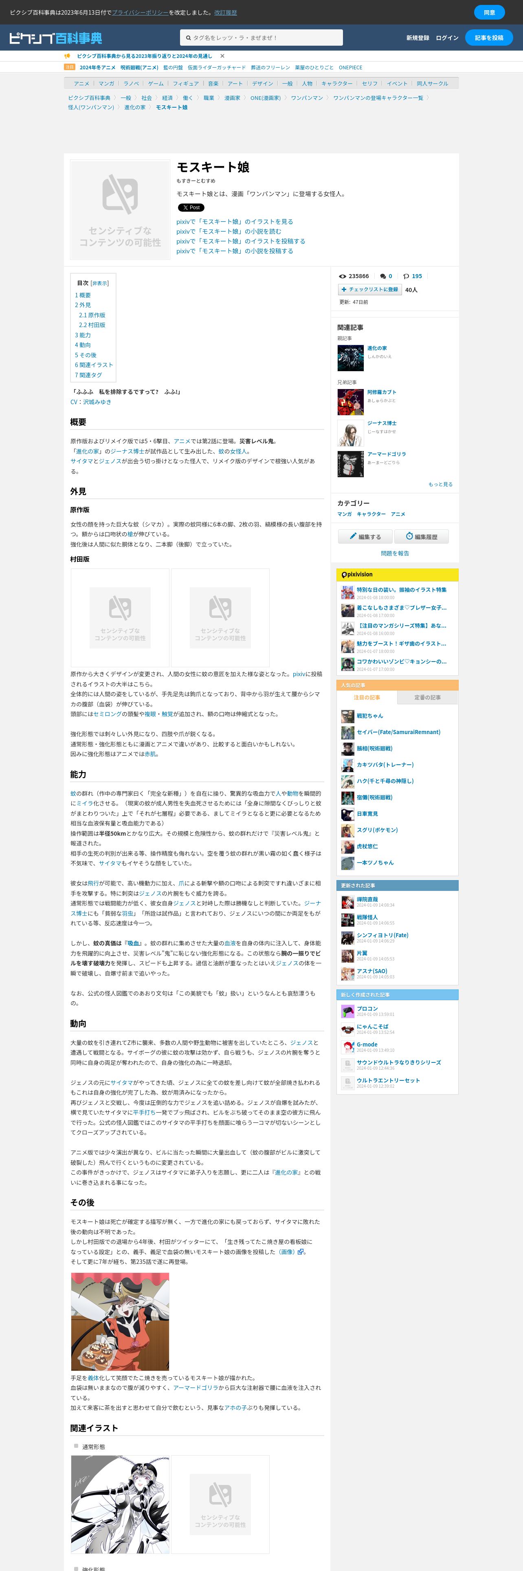Open the 進化の家 parent article thumbnail
The width and height of the screenshot is (523, 1571).
[x=351, y=358]
